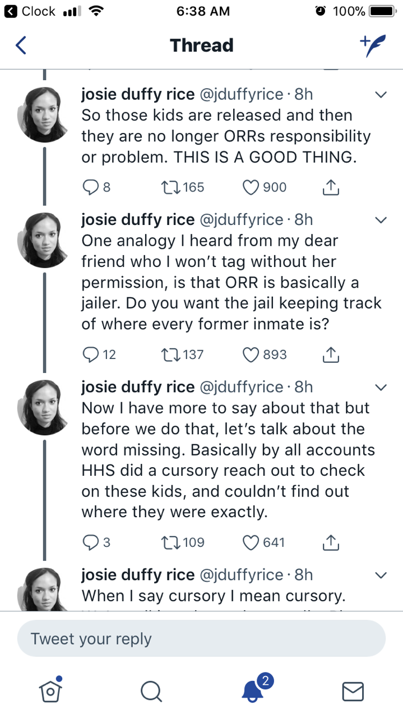Go back using the left arrow
The width and height of the screenshot is (403, 718).
pos(21,45)
